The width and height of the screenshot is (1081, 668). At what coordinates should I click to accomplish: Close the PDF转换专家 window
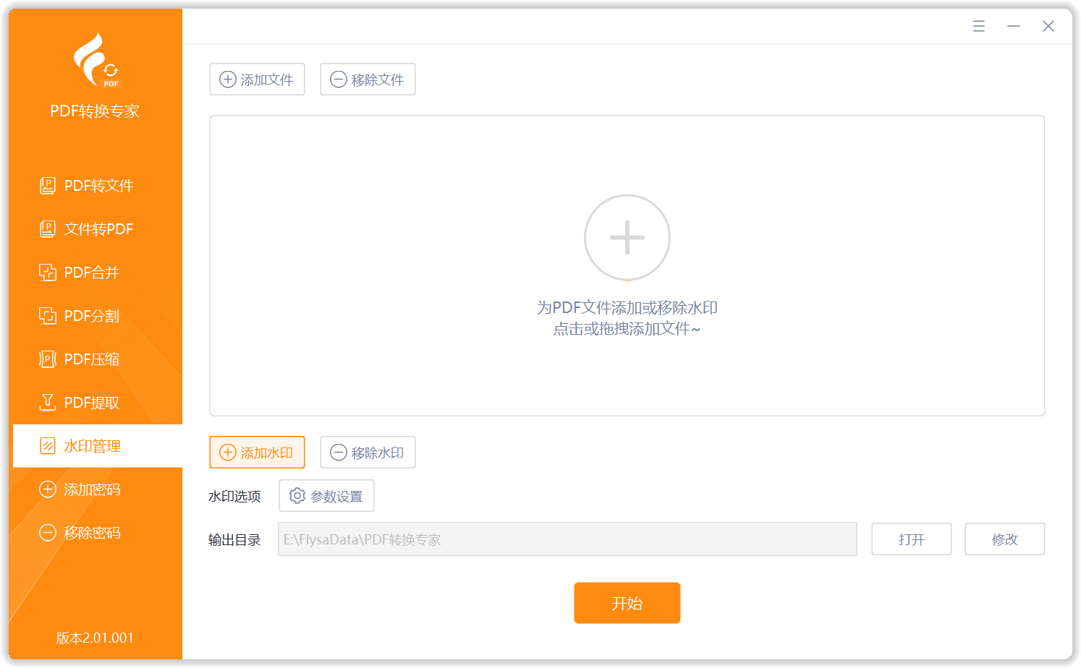(1048, 26)
